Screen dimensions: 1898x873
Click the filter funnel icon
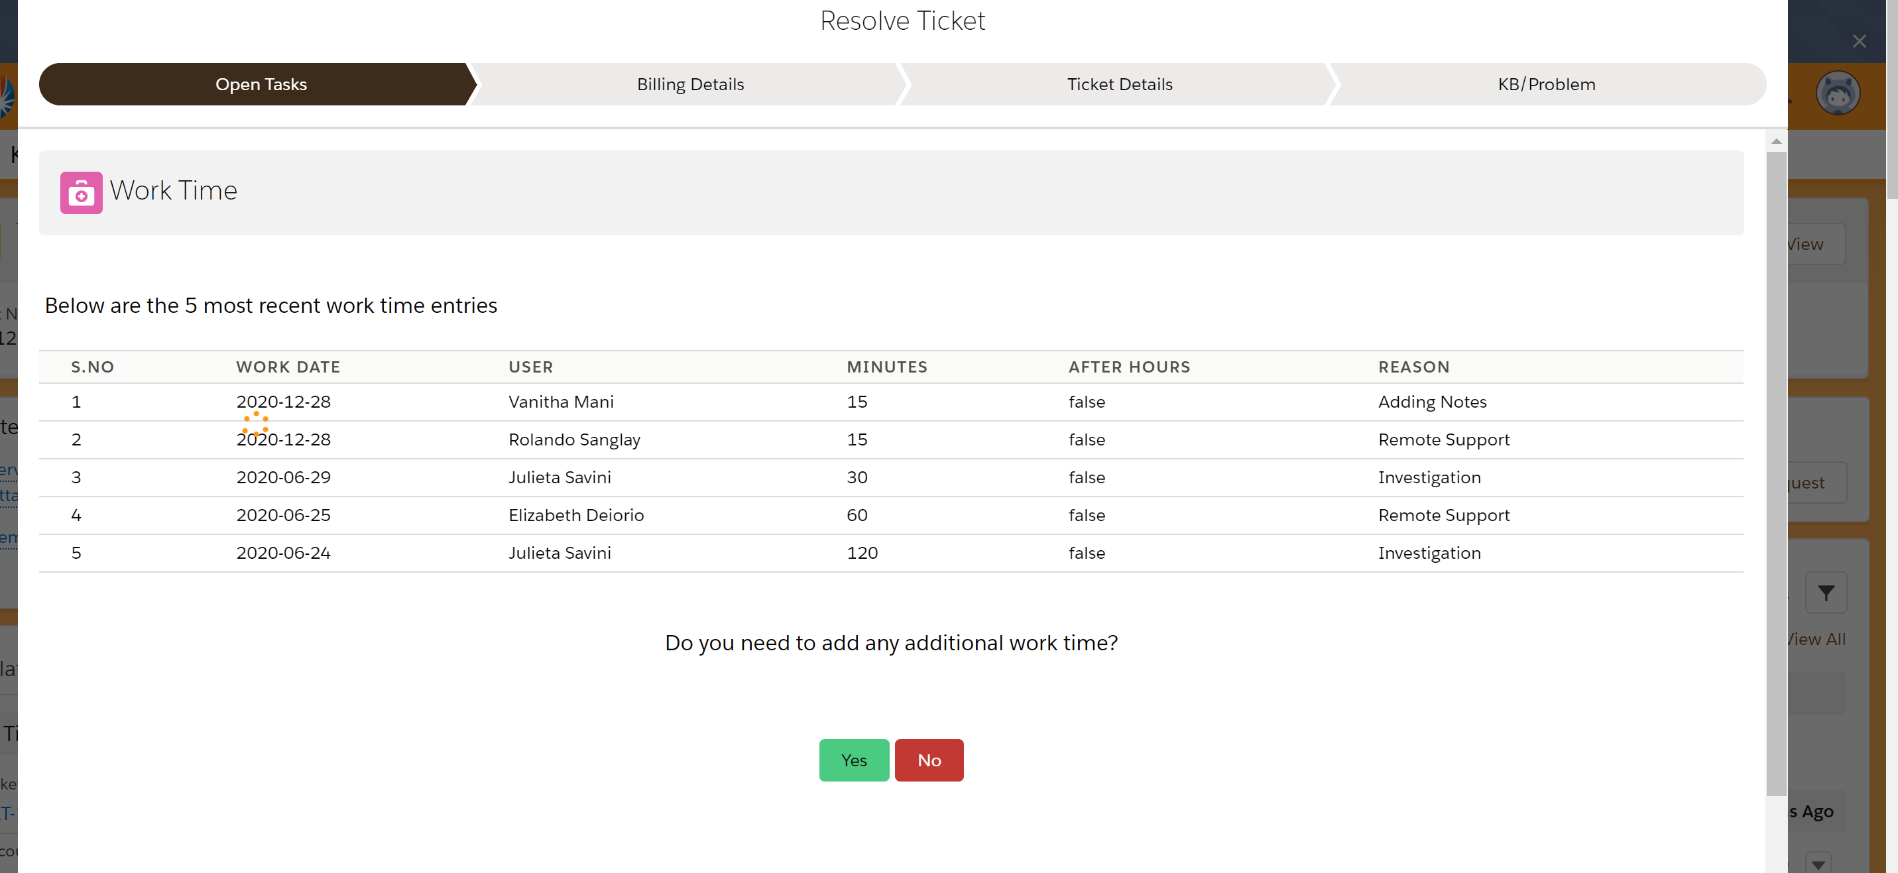[1825, 593]
